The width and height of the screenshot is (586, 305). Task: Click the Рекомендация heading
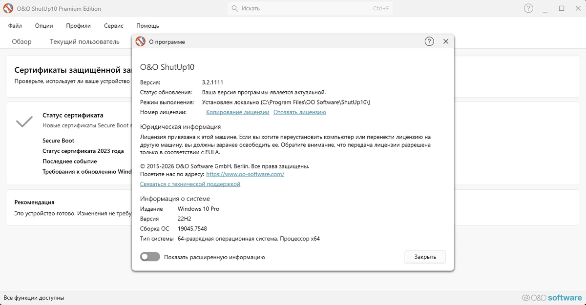[34, 202]
